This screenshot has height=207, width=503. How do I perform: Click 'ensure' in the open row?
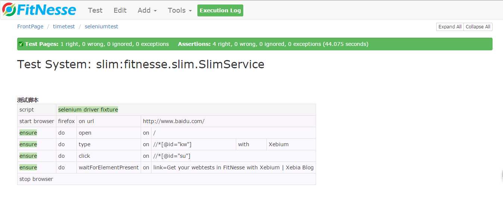28,133
